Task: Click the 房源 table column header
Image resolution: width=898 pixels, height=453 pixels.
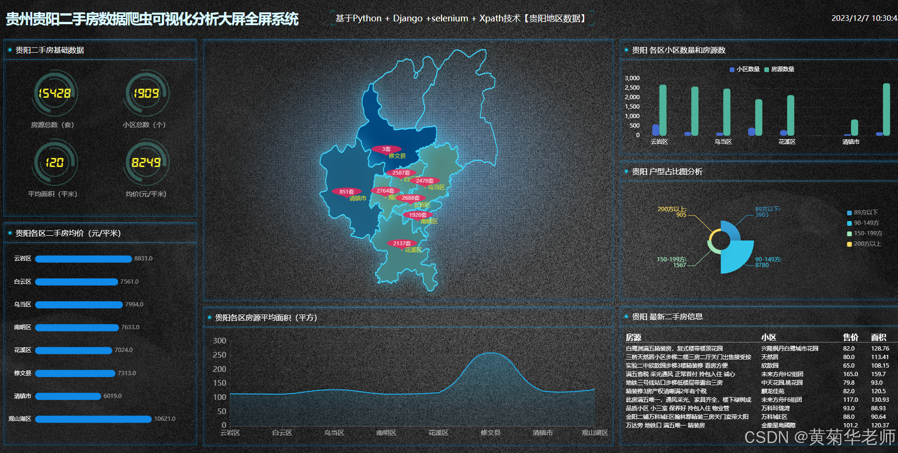Action: [x=633, y=337]
